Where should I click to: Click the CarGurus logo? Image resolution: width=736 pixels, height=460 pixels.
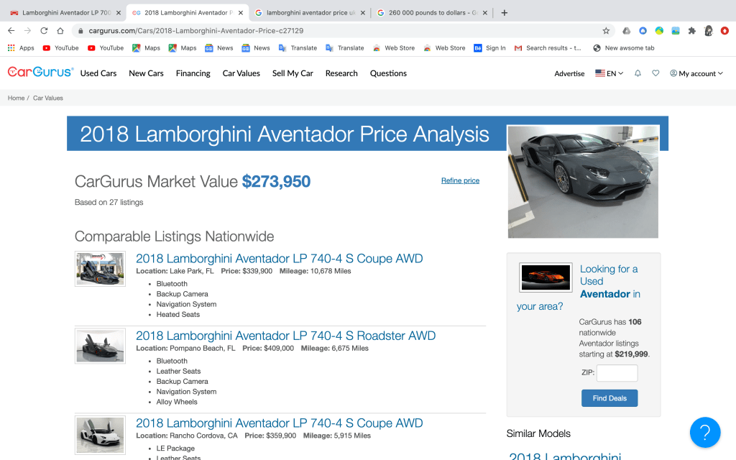(40, 73)
